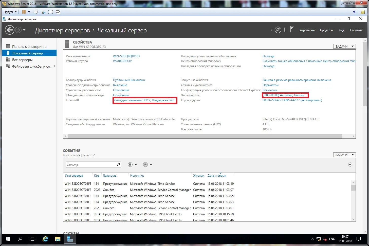
Task: Sort events by the Журнал column
Action: pyautogui.click(x=198, y=176)
